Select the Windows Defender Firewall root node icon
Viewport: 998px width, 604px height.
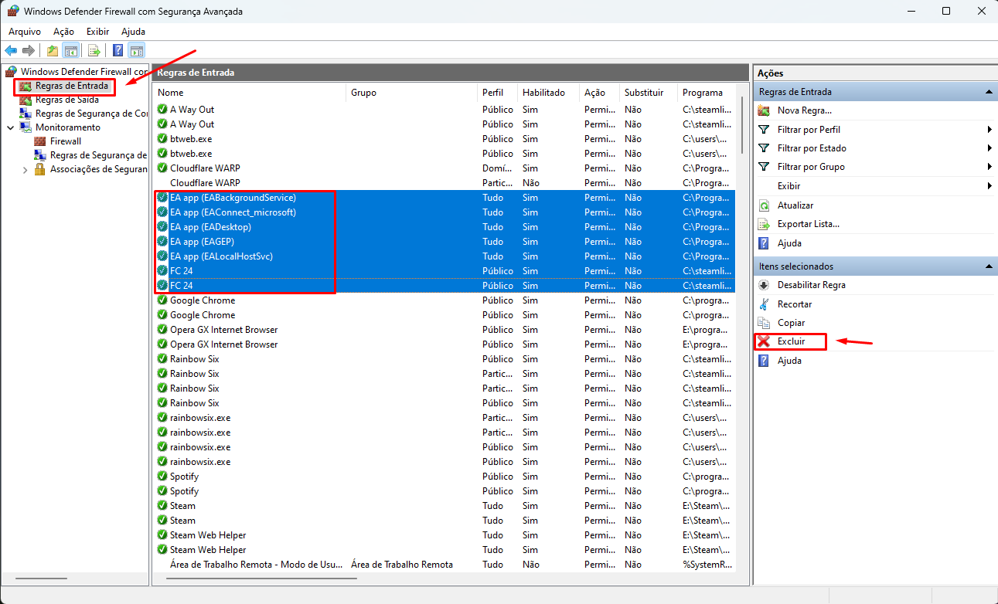click(12, 72)
